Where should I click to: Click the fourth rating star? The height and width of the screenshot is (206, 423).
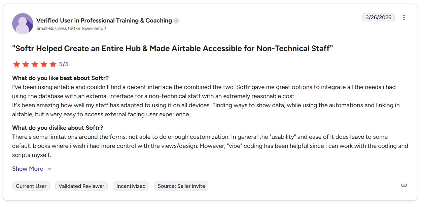point(44,64)
